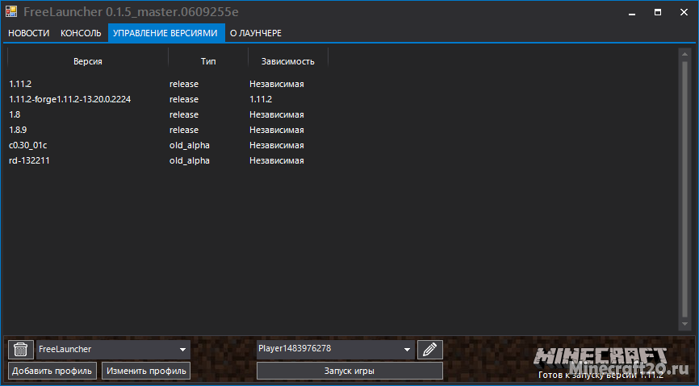Select the УПРАВЛЕНИЕ ВЕРСИЯМИ tab
Image resolution: width=699 pixels, height=386 pixels.
click(165, 33)
